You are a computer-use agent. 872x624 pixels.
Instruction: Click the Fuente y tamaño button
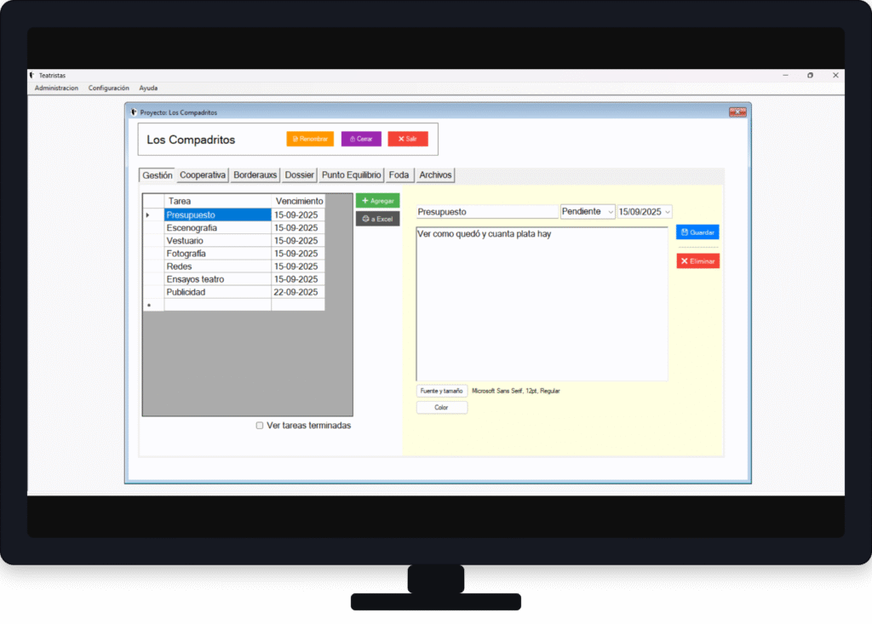pyautogui.click(x=441, y=391)
